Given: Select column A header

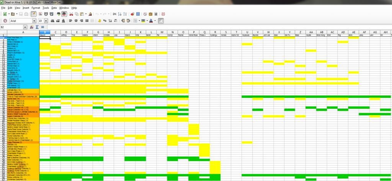Looking at the screenshot, I should [x=23, y=32].
